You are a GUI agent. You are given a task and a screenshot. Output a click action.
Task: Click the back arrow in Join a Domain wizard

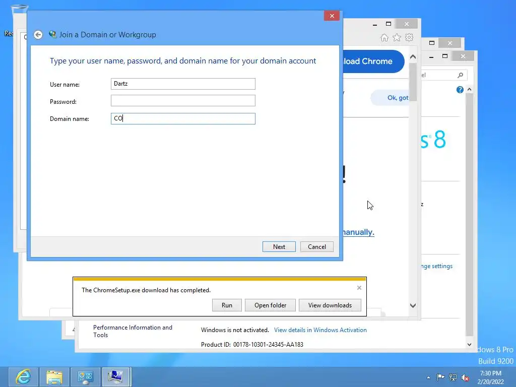click(x=38, y=35)
